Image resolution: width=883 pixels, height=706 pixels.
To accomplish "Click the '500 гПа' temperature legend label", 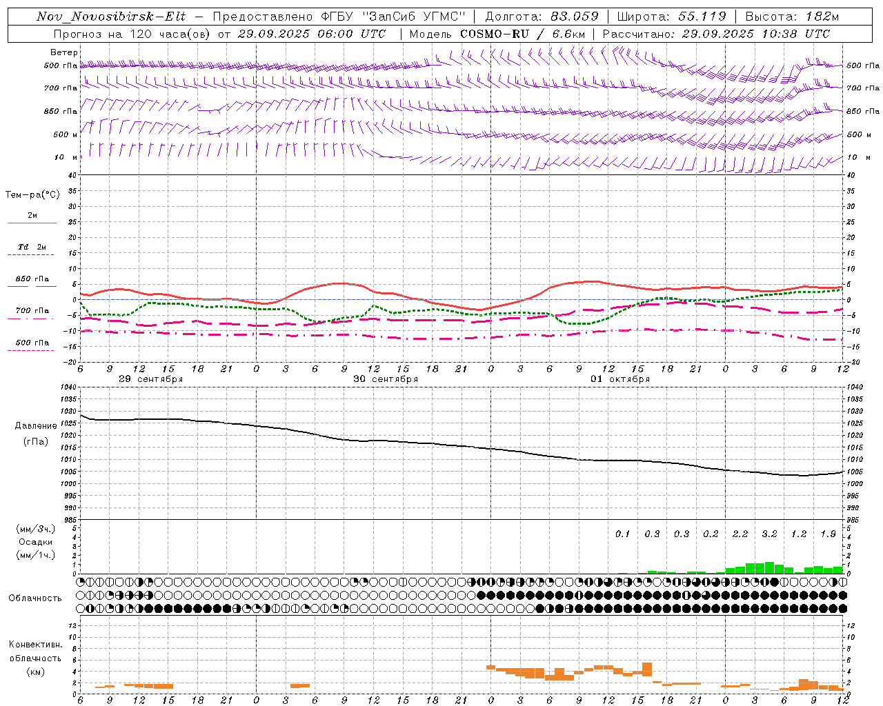I will 32,343.
